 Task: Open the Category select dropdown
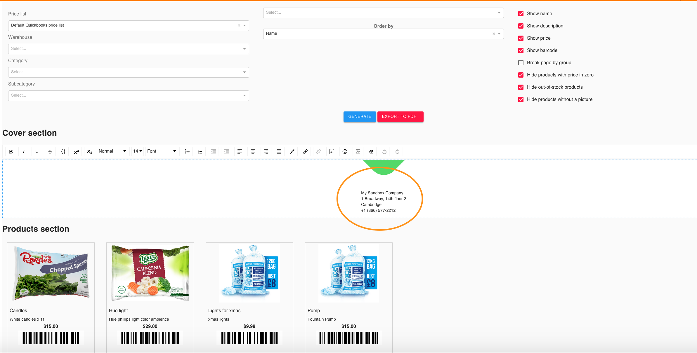coord(129,72)
